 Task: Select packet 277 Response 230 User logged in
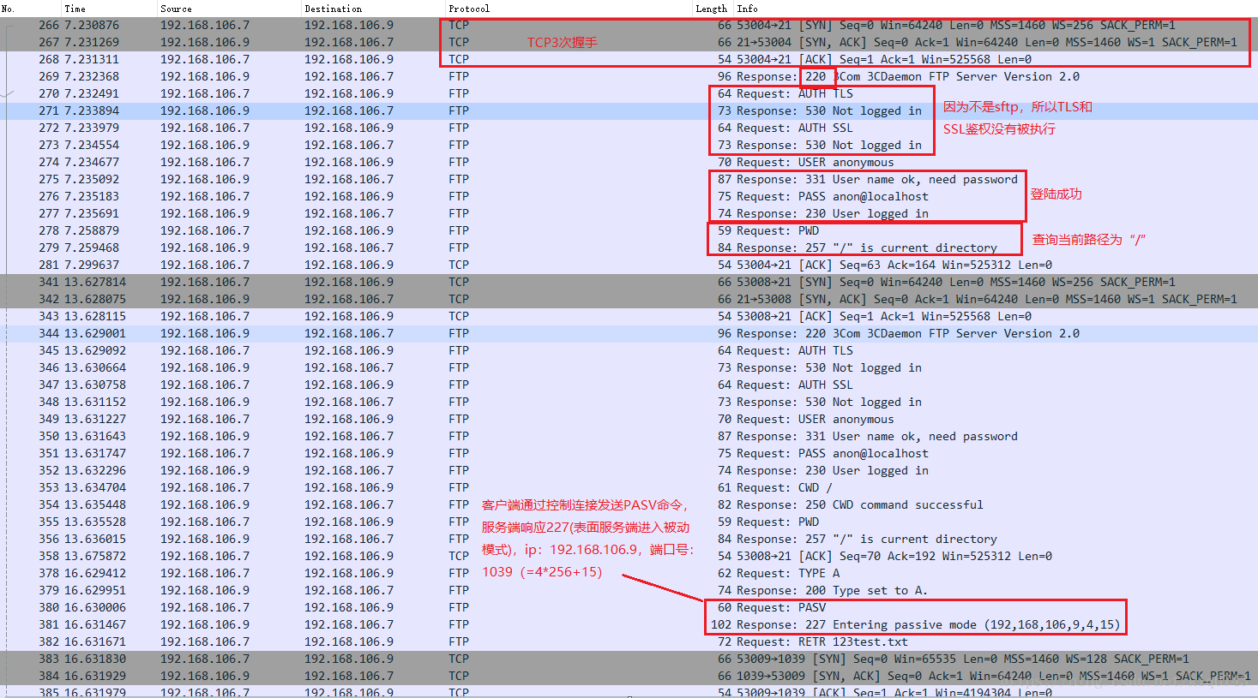629,213
